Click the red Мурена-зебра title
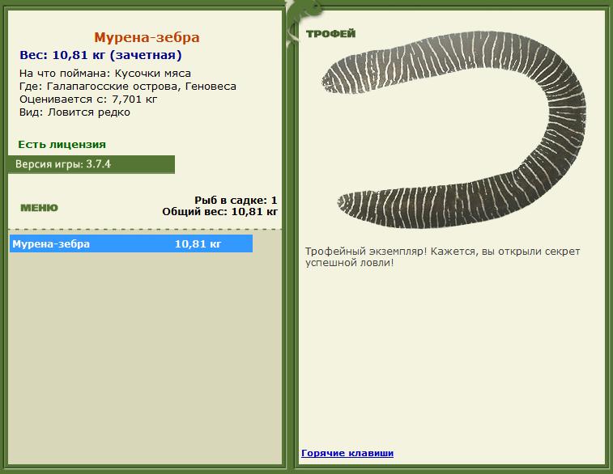The width and height of the screenshot is (613, 474). (x=147, y=37)
